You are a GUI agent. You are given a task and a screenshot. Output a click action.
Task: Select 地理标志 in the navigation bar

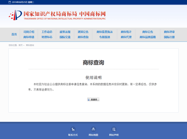coord(47,37)
